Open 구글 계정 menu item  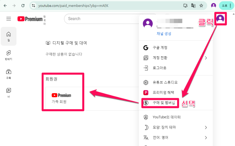(176, 48)
